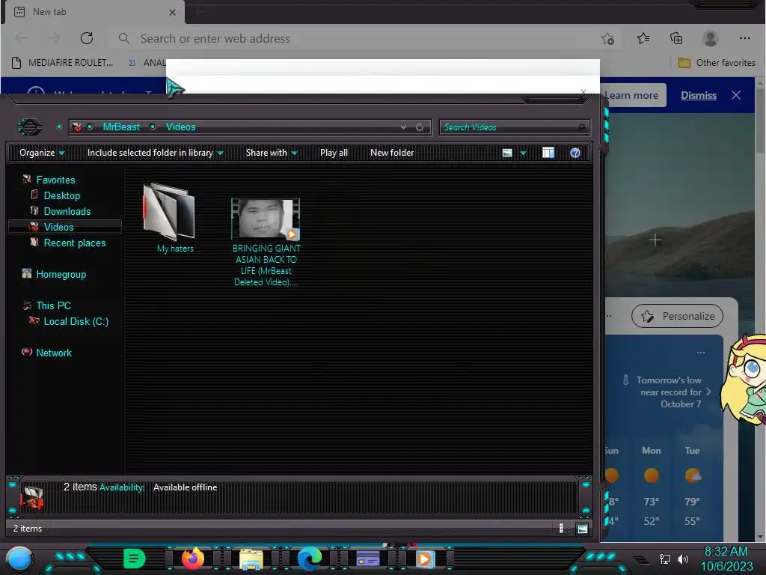Click the green notes app taskbar icon
This screenshot has height=575, width=766.
[x=135, y=558]
